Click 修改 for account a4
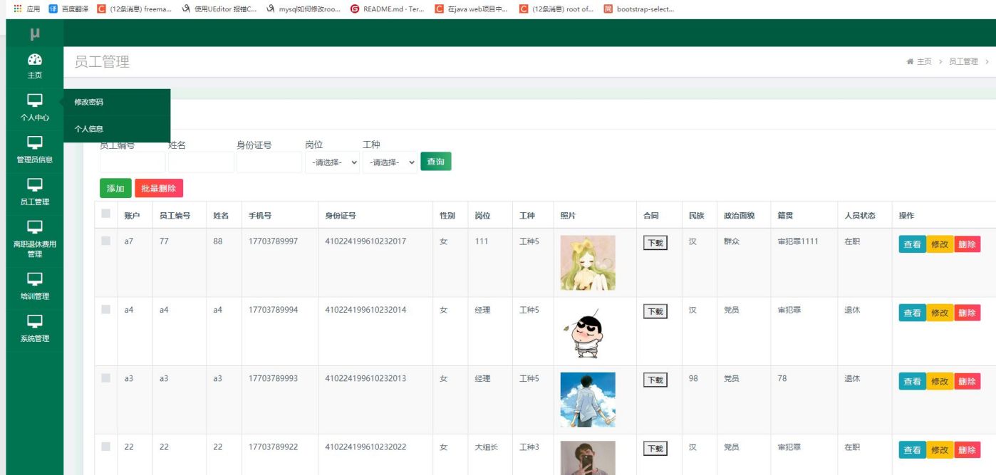 pyautogui.click(x=940, y=313)
